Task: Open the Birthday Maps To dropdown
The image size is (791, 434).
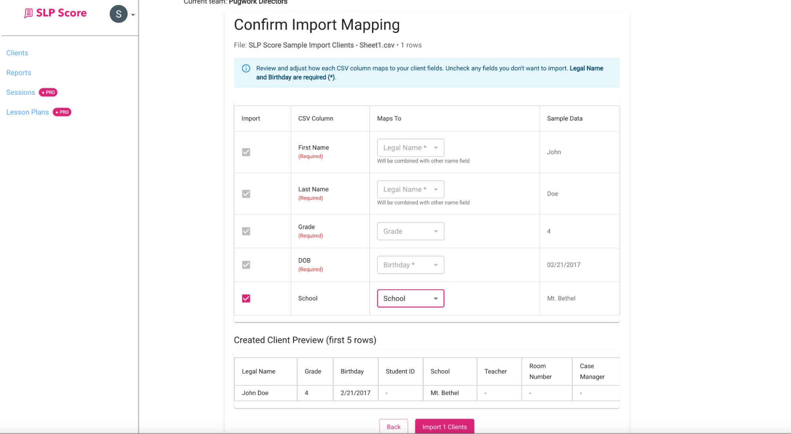Action: tap(410, 264)
